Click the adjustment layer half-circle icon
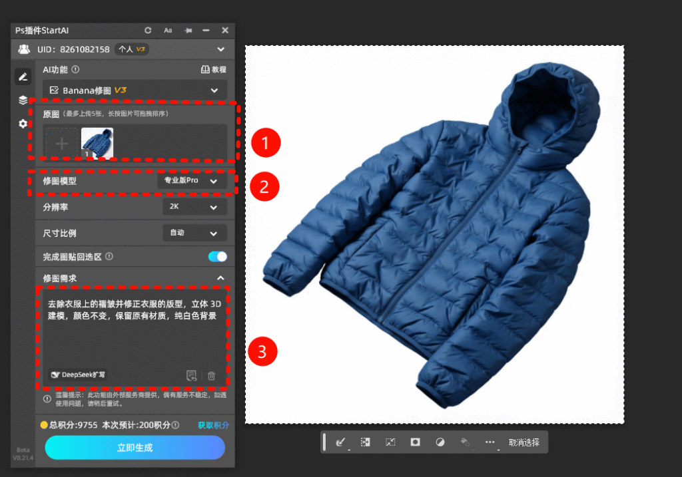682x477 pixels. click(440, 442)
